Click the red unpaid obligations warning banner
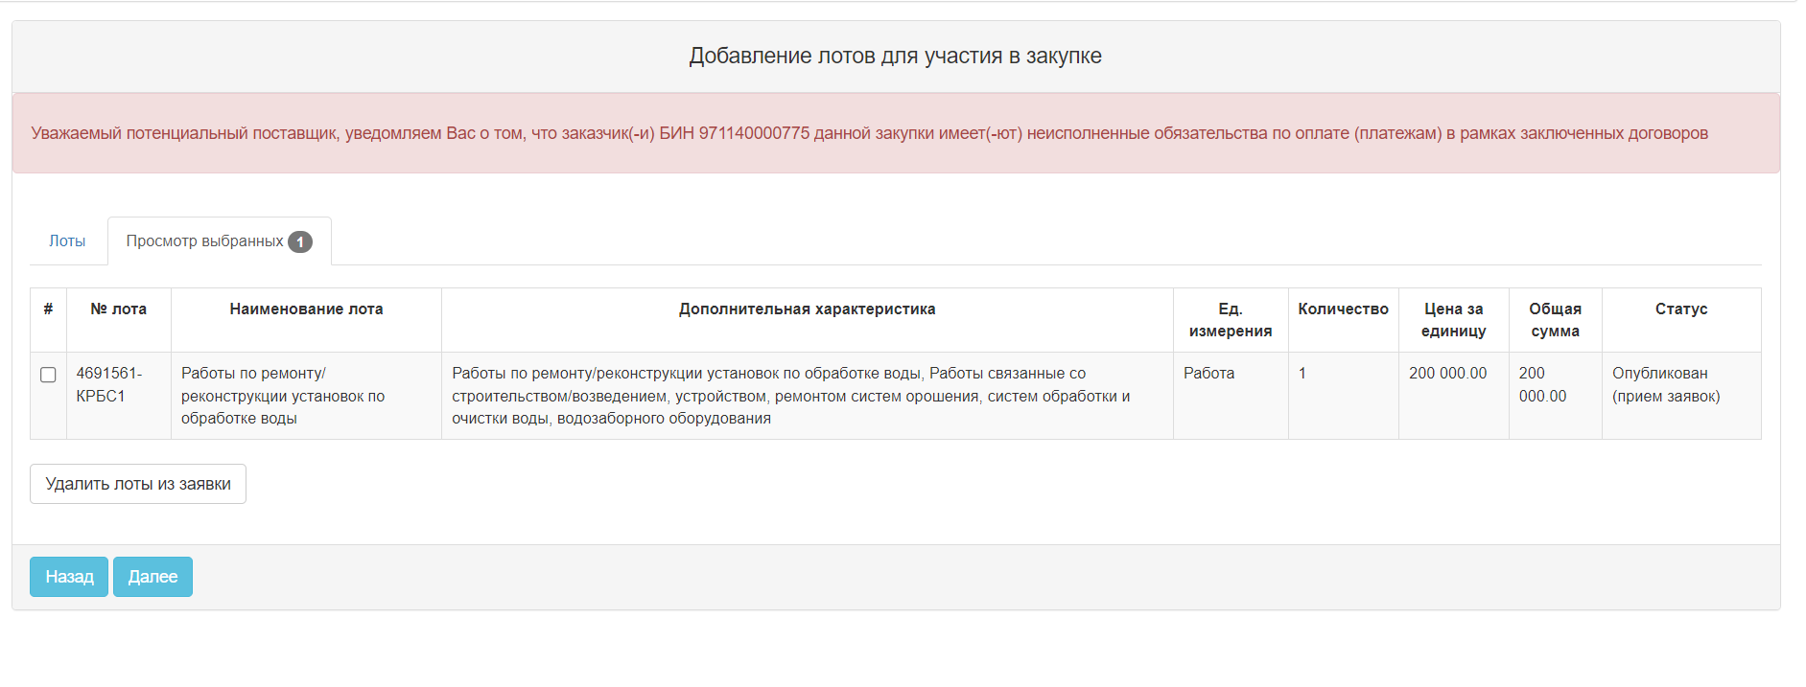The image size is (1806, 687). pyautogui.click(x=869, y=133)
